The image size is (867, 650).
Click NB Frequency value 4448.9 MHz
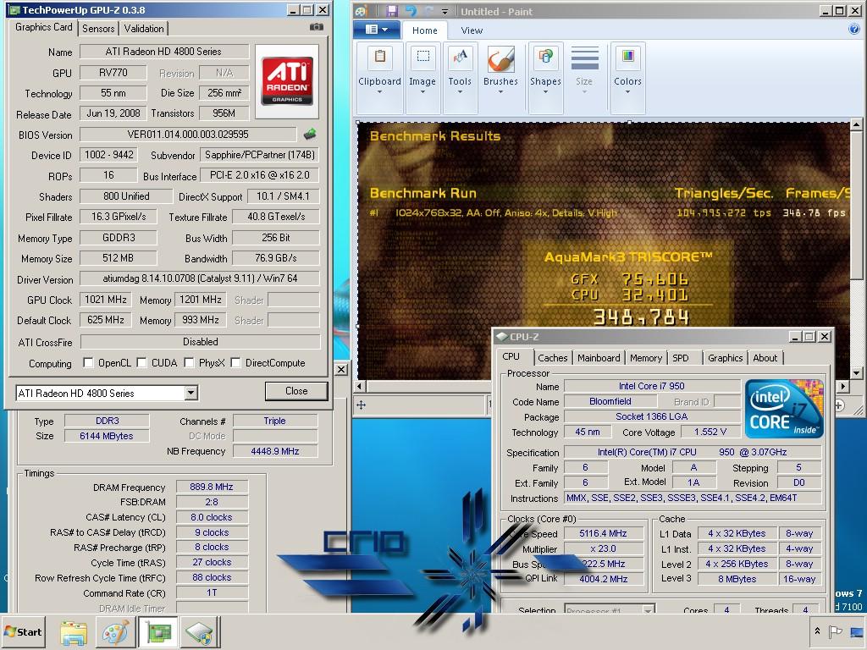(x=275, y=451)
